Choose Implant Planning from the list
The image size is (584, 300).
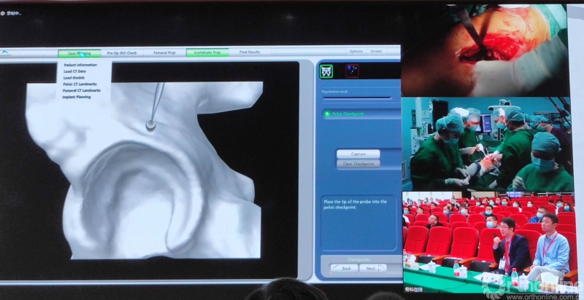[x=77, y=96]
